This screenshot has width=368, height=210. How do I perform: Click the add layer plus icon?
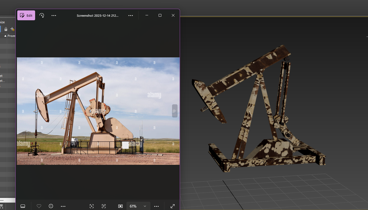tap(12, 29)
